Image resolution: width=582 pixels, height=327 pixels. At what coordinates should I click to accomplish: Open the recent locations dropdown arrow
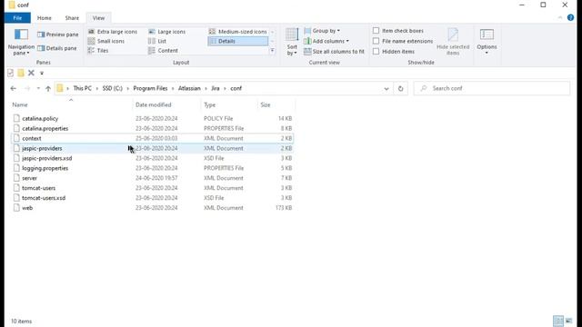tap(38, 89)
